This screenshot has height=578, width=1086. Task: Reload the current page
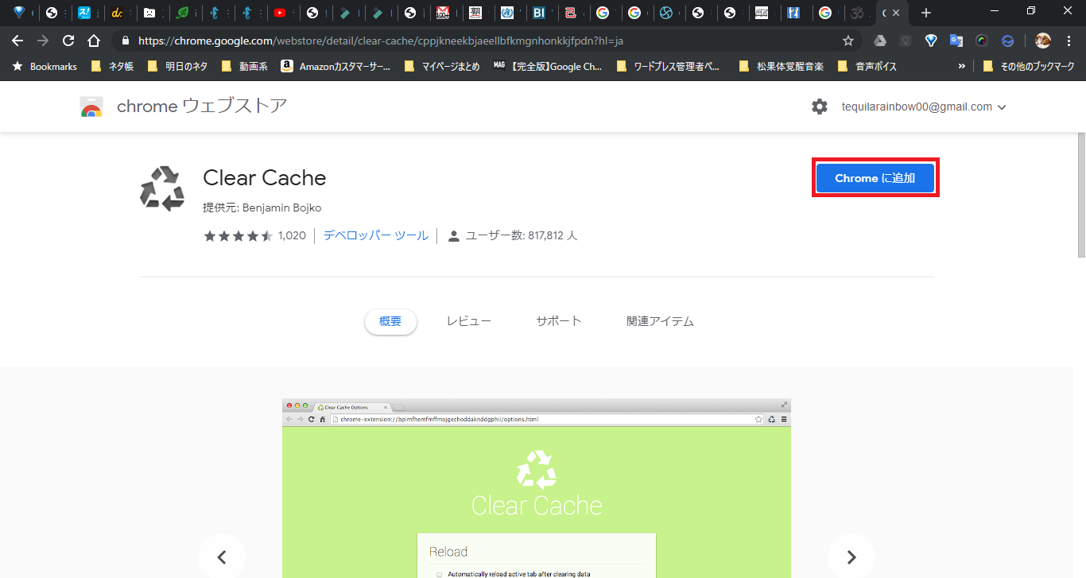(68, 41)
